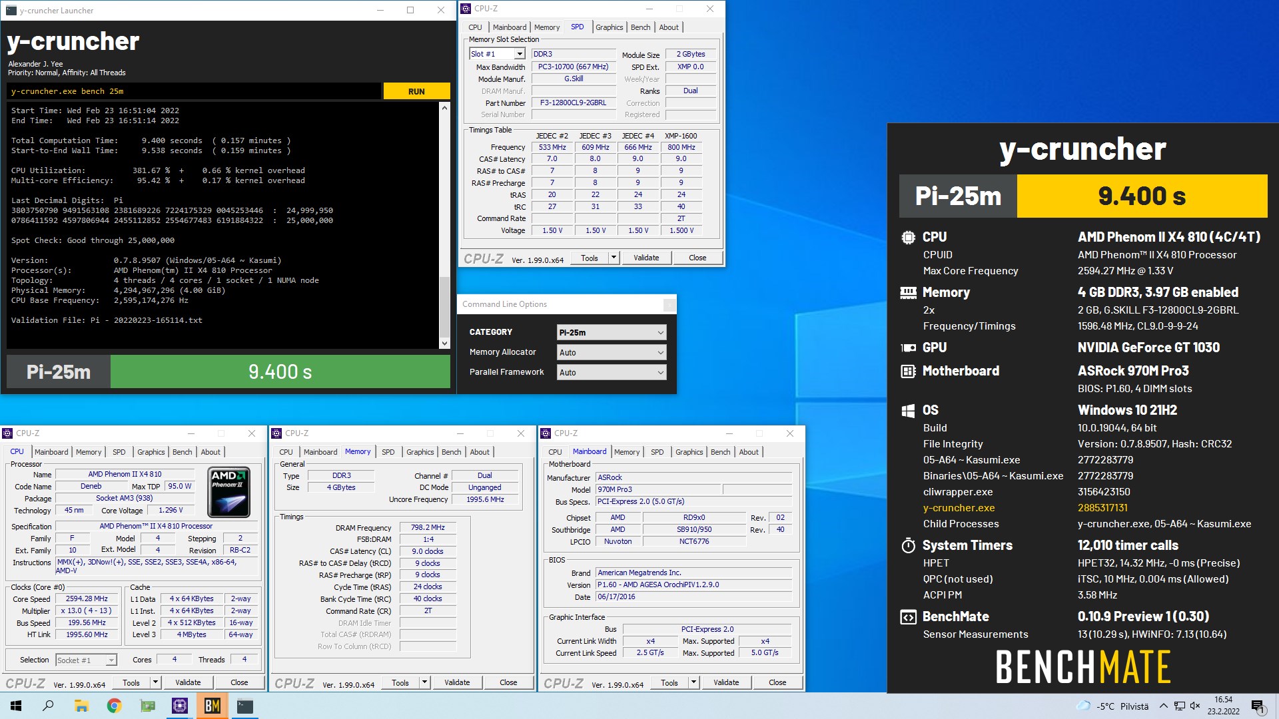Click the Memory module icon in BenchMate panel
Viewport: 1279px width, 719px height.
908,292
